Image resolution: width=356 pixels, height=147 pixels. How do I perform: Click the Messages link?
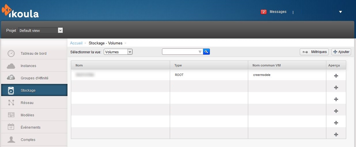[278, 12]
